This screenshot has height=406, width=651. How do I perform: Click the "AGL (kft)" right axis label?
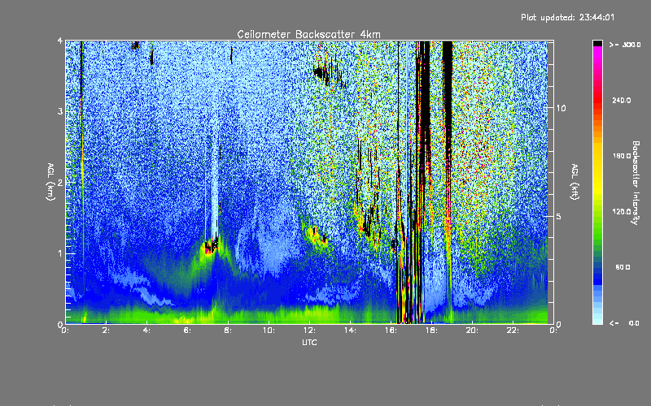[575, 182]
